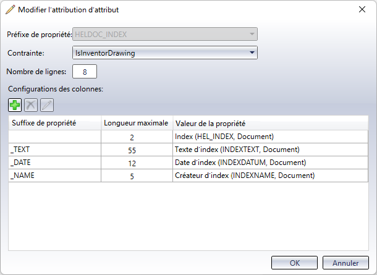Image resolution: width=377 pixels, height=275 pixels.
Task: Click the Préfixe de propriété HELDOC_INDEX dropdown
Action: click(x=164, y=35)
